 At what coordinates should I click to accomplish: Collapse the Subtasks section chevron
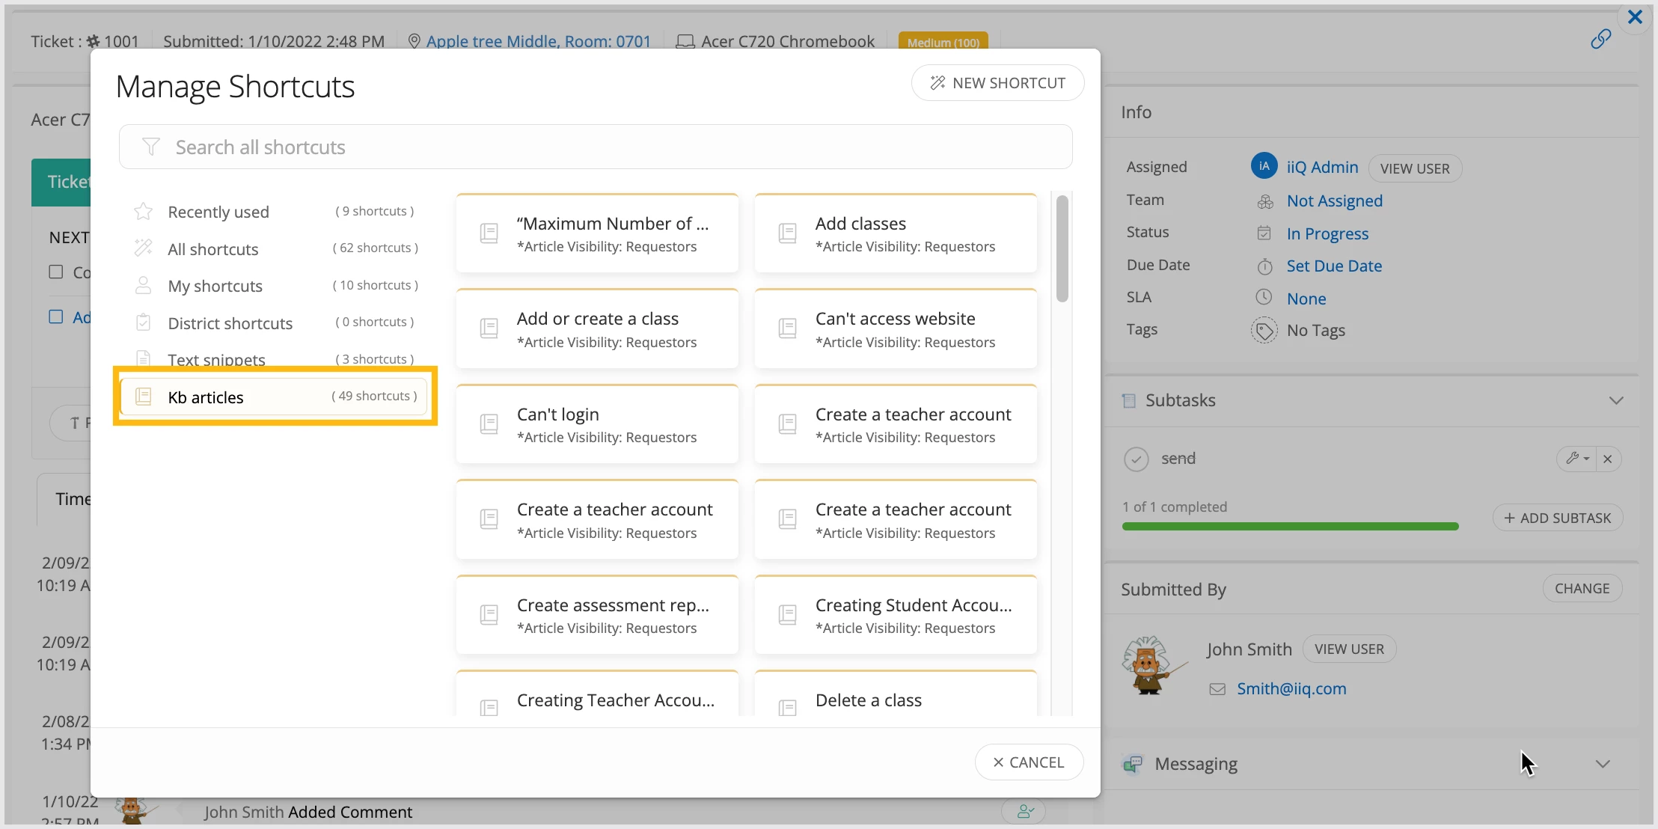[x=1616, y=400]
